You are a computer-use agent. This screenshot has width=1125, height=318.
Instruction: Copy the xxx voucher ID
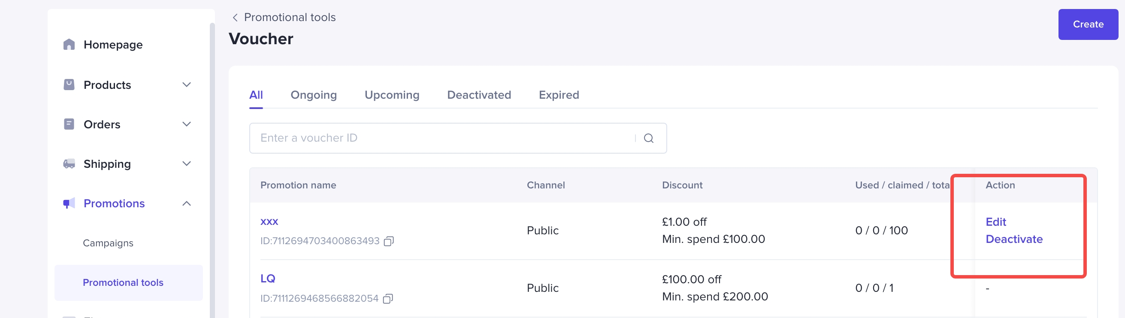tap(388, 241)
